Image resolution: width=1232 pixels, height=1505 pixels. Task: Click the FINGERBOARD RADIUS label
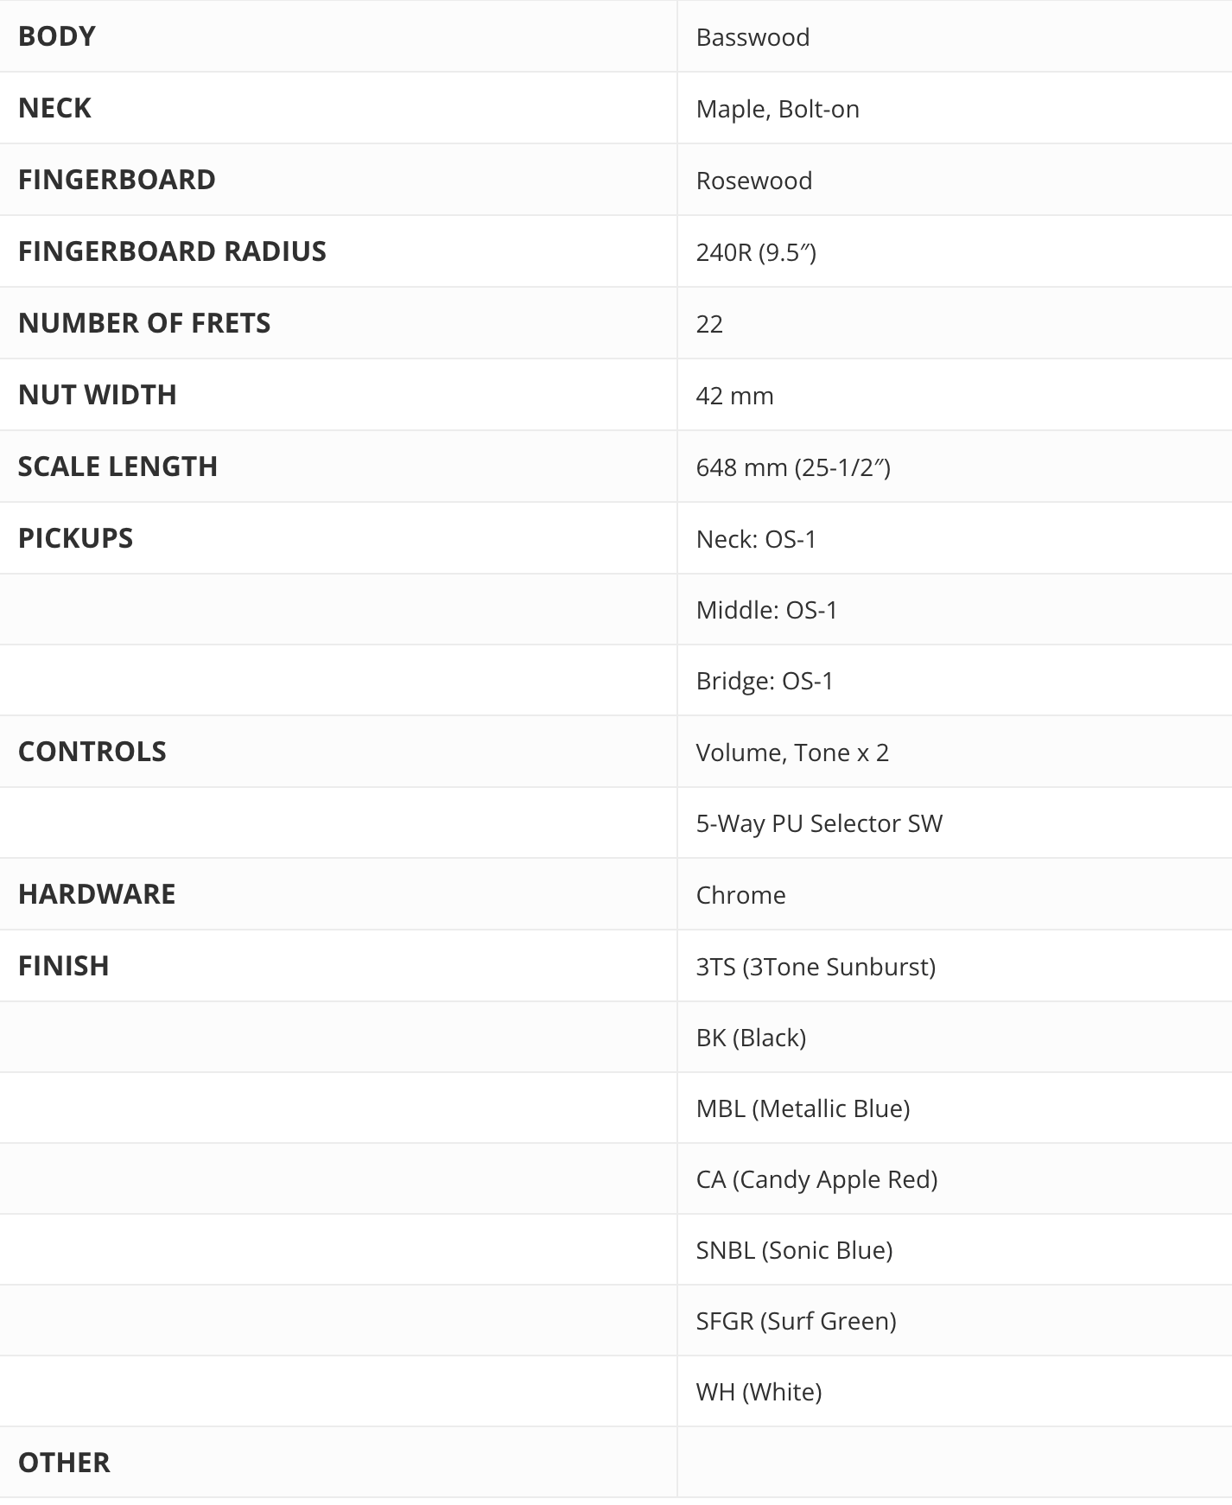[x=172, y=251]
